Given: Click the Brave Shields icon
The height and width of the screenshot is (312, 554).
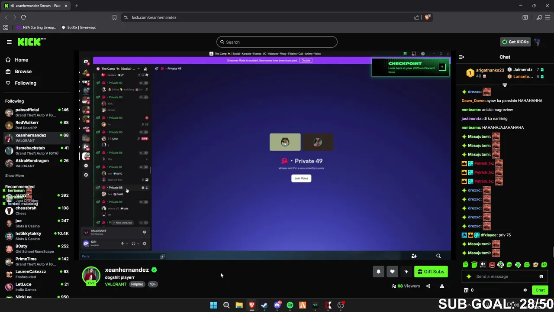Looking at the screenshot, I should tap(427, 17).
